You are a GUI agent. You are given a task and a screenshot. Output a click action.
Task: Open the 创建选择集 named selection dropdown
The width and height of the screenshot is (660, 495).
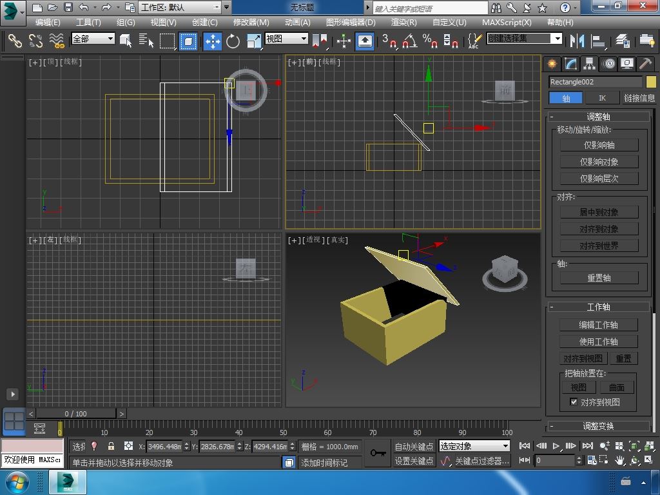tap(525, 39)
